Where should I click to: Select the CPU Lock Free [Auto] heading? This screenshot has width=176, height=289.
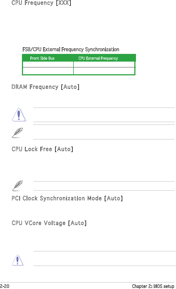(x=42, y=149)
